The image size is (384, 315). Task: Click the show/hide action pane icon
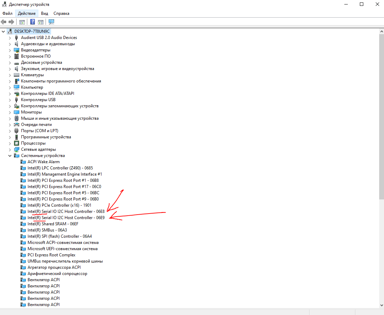pyautogui.click(x=41, y=22)
